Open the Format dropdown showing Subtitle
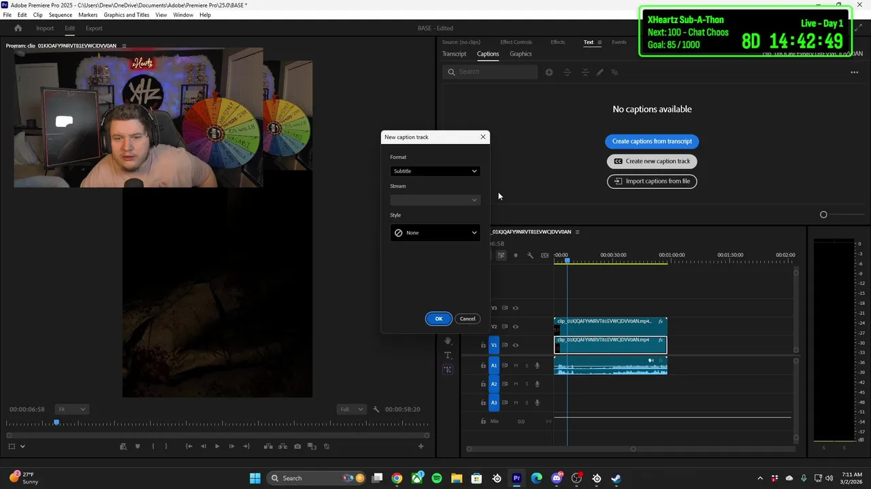The width and height of the screenshot is (871, 489). (435, 171)
